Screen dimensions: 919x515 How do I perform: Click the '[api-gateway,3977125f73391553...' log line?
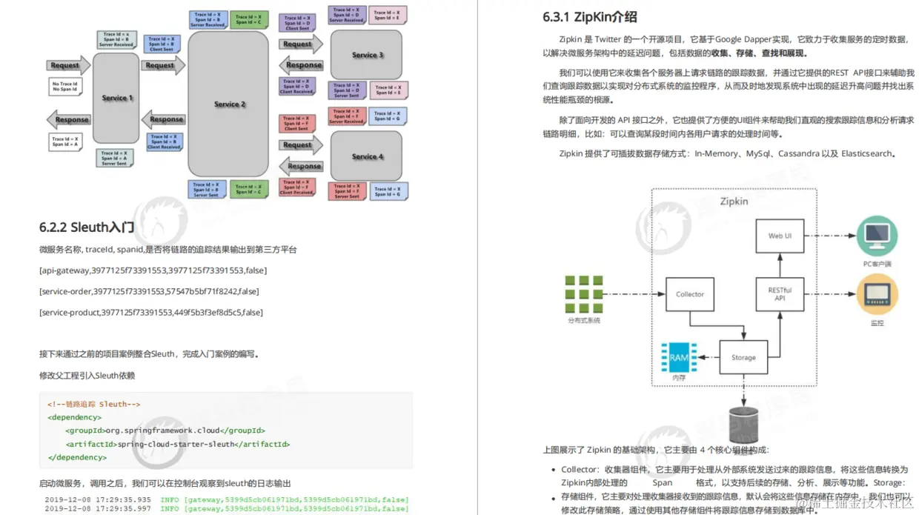[x=153, y=270]
